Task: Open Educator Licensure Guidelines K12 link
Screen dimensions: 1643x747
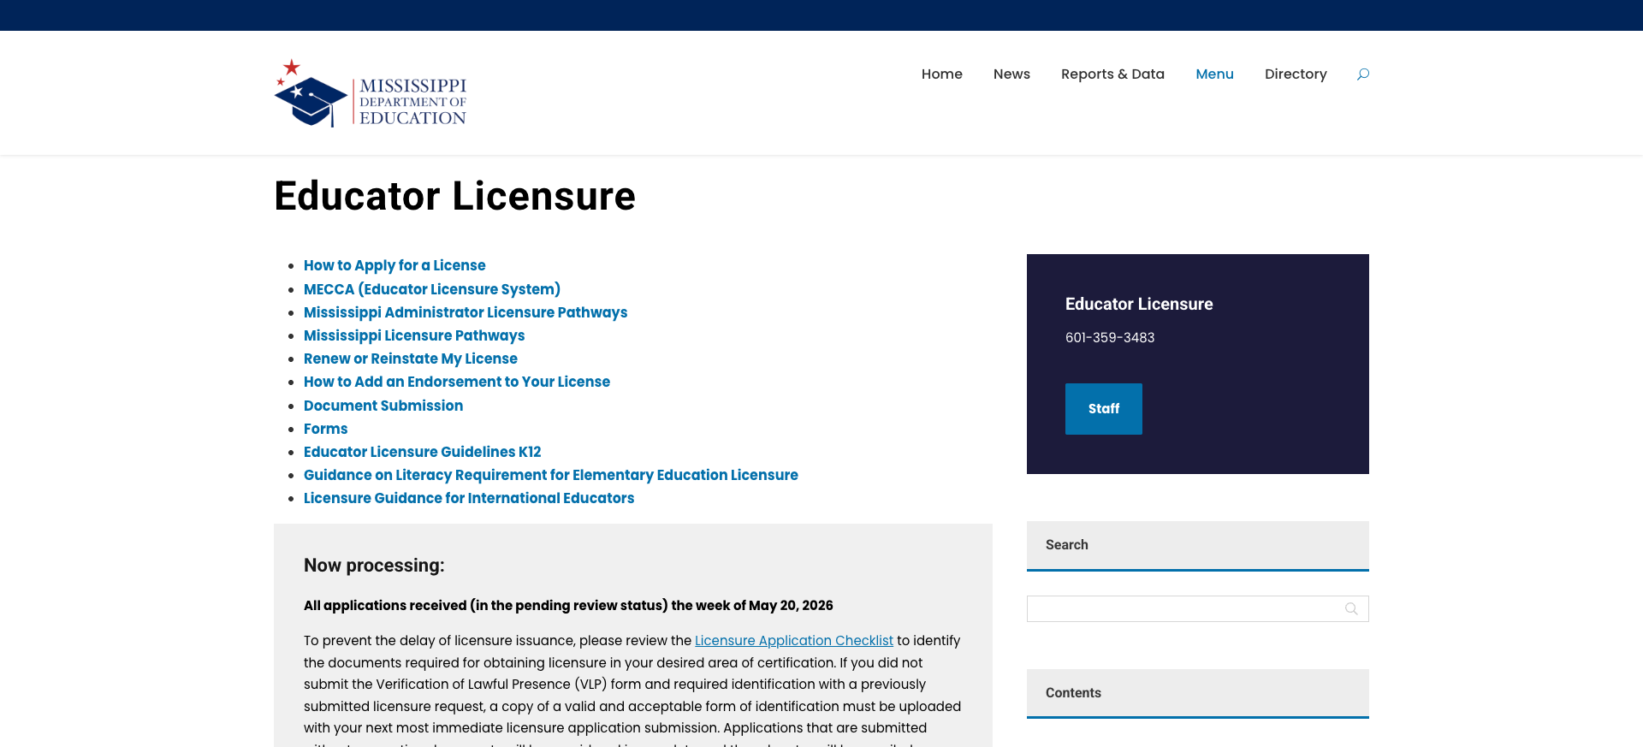Action: tap(423, 452)
